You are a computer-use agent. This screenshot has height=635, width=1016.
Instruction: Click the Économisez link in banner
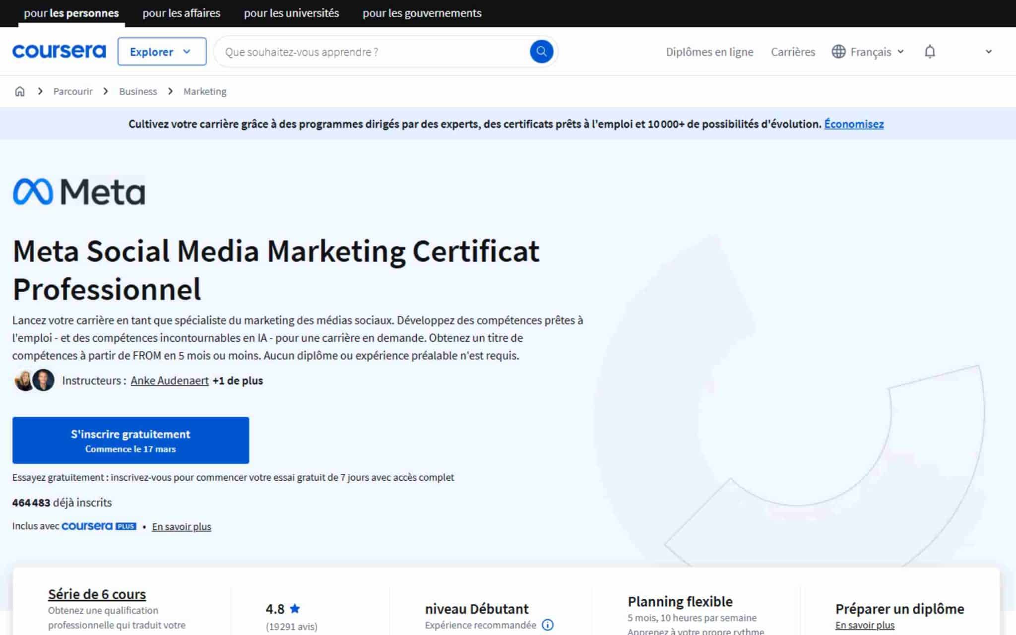pyautogui.click(x=854, y=124)
